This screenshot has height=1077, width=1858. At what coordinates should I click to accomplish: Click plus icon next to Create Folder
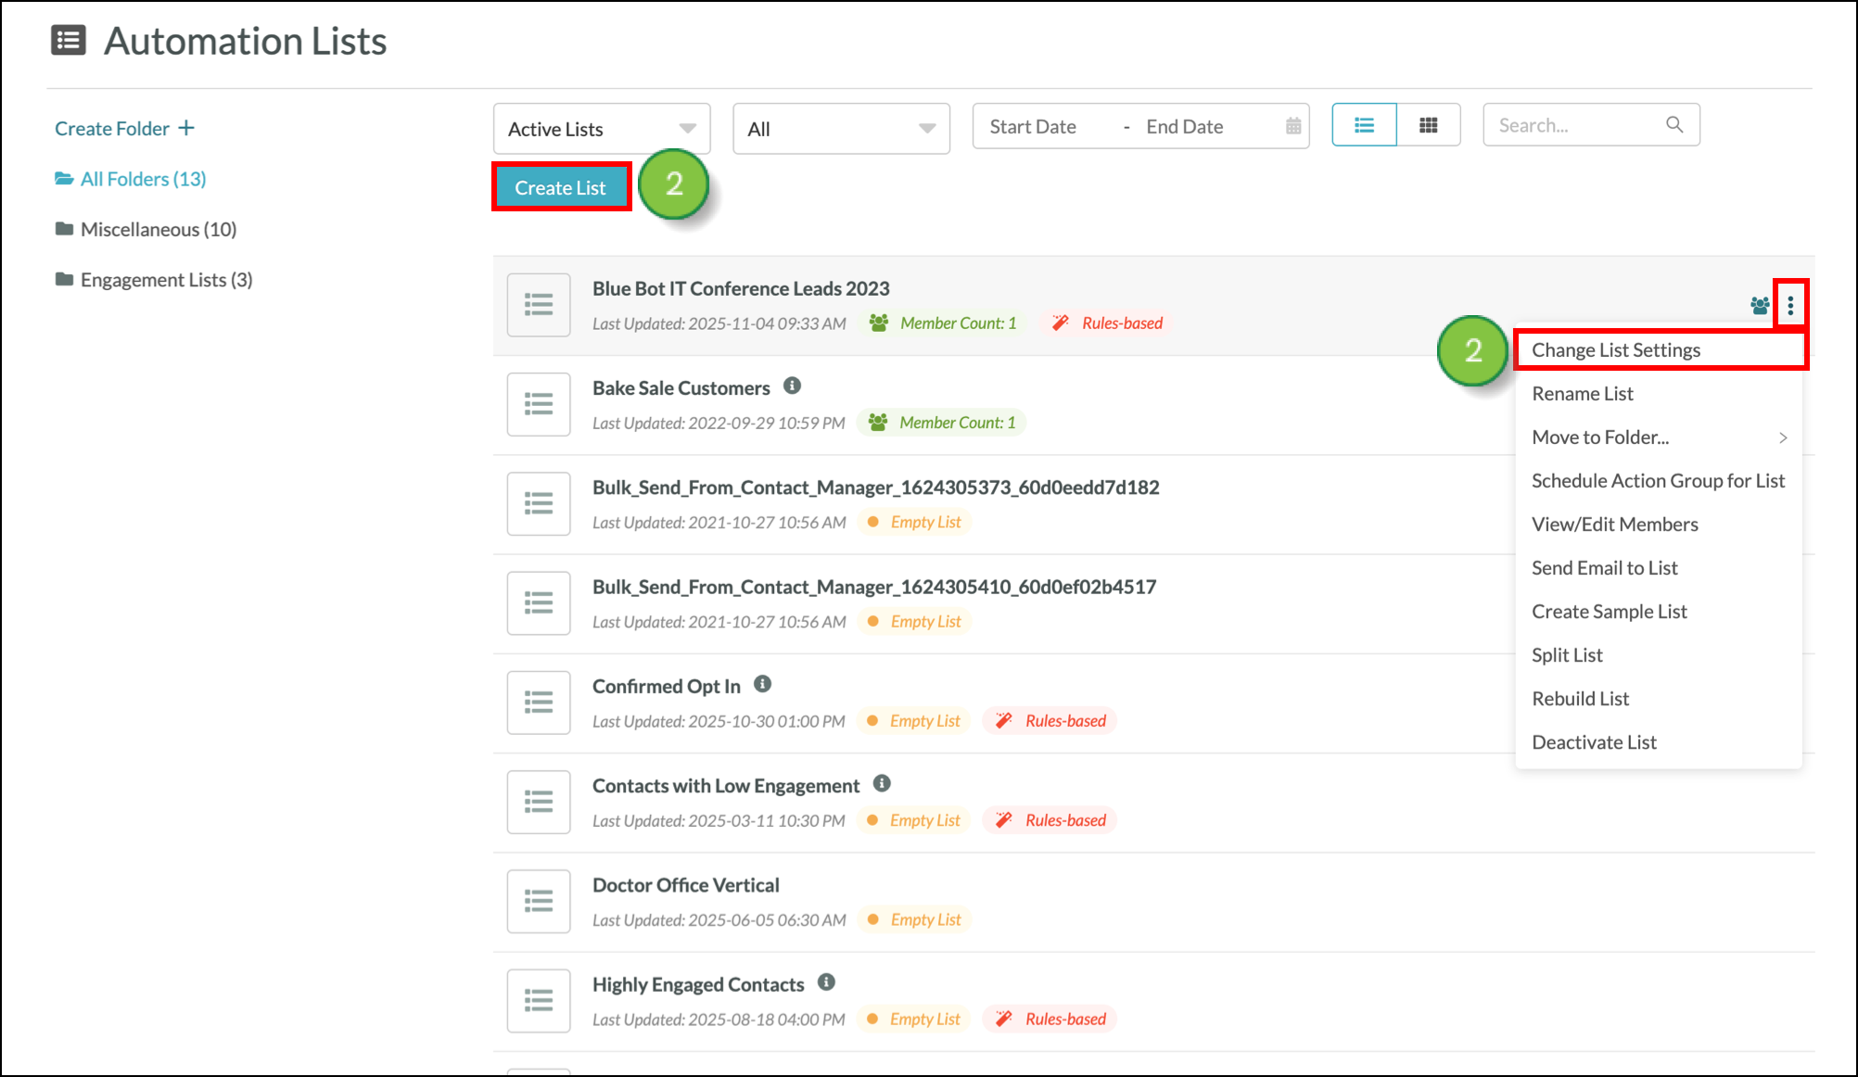(x=186, y=128)
